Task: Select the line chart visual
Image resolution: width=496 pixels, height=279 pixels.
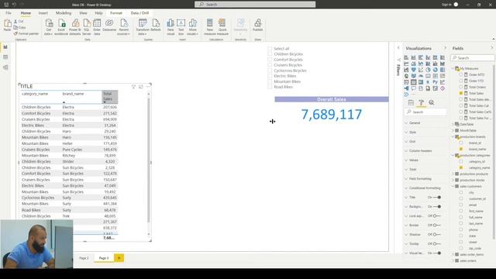Action: [406, 64]
